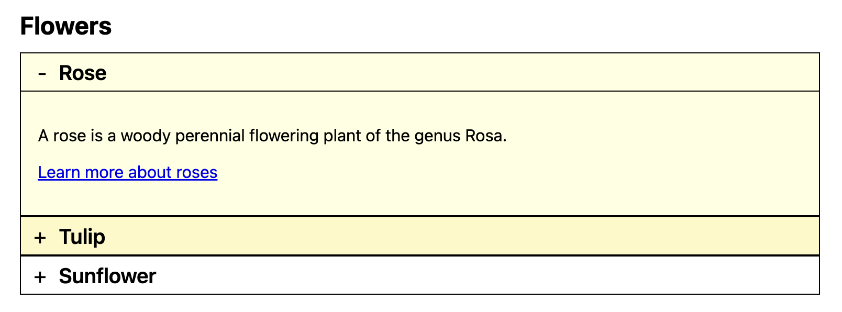The width and height of the screenshot is (842, 312).
Task: Click the empty right side of Rose header
Action: [x=628, y=73]
